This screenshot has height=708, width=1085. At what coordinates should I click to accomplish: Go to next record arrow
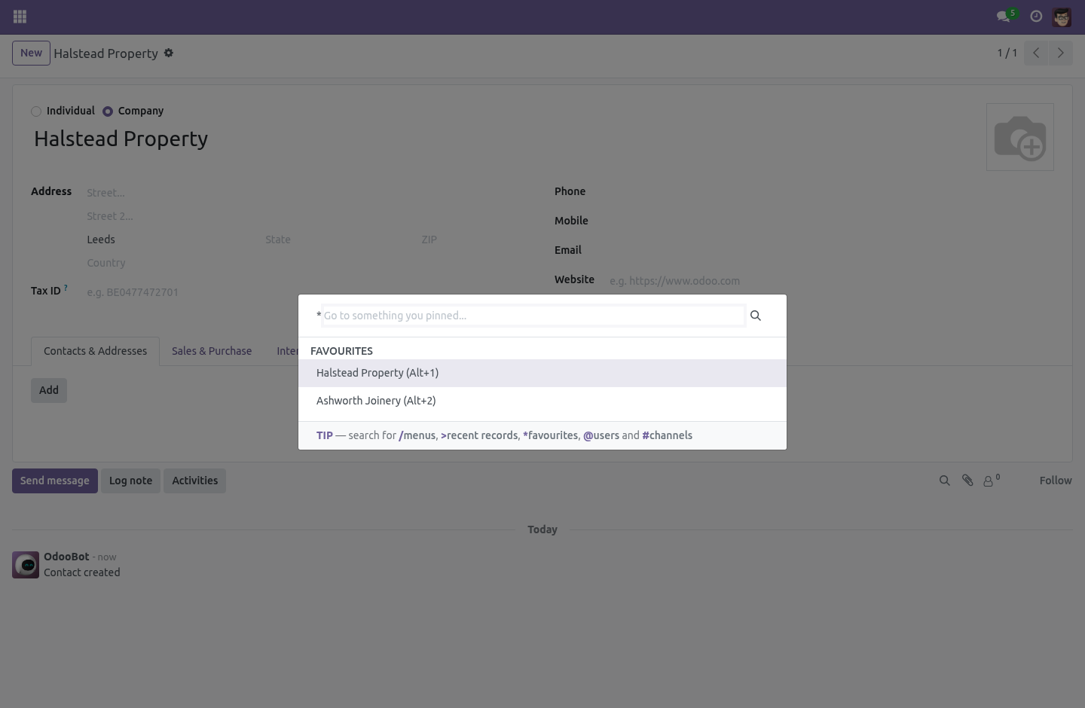1061,53
